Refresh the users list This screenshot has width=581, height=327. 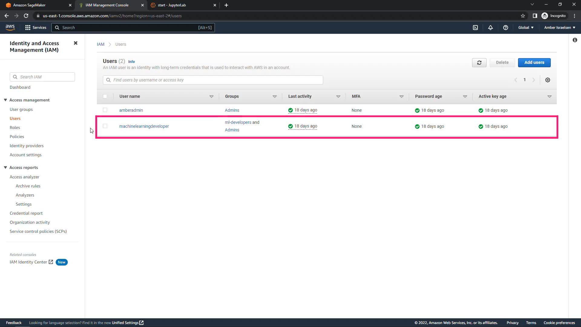[479, 63]
